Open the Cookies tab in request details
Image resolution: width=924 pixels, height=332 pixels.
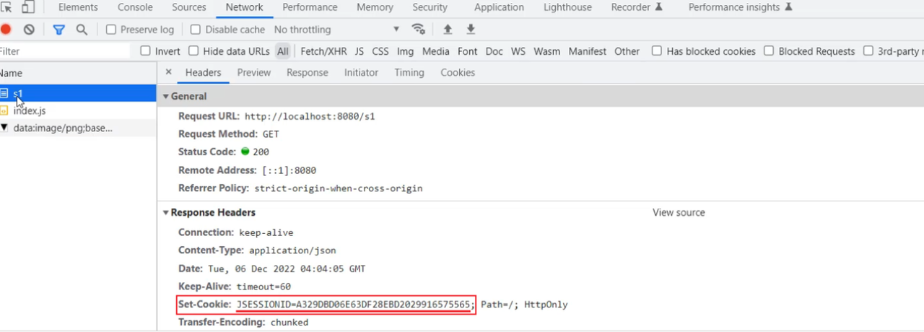pyautogui.click(x=458, y=72)
